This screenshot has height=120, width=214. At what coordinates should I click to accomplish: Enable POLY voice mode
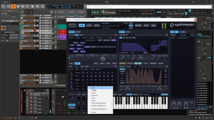[77, 35]
